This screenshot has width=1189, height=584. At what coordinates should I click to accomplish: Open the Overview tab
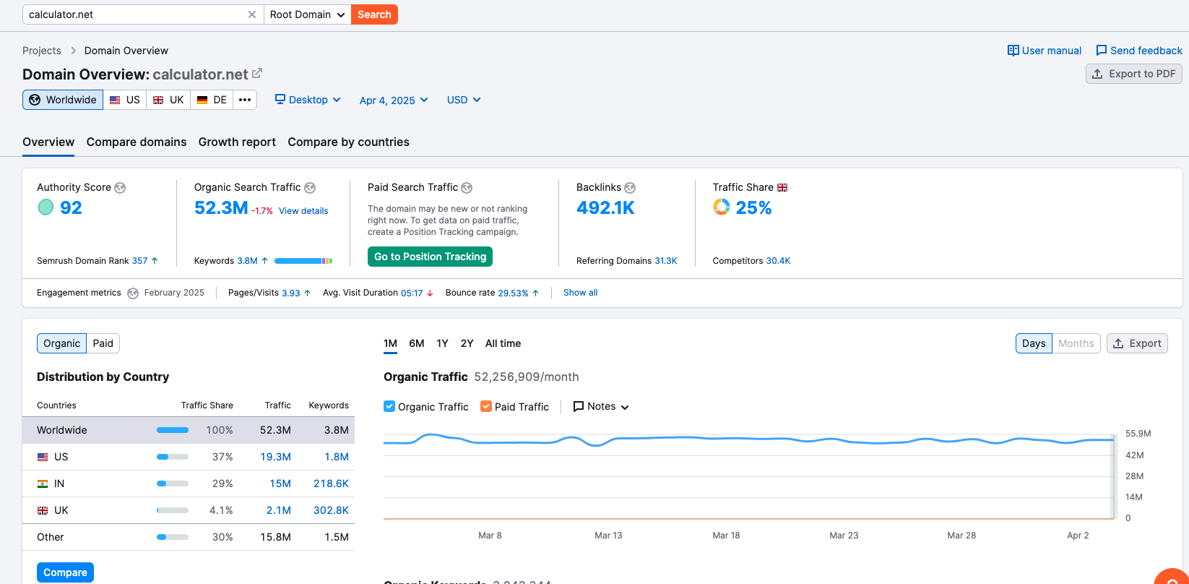(48, 142)
